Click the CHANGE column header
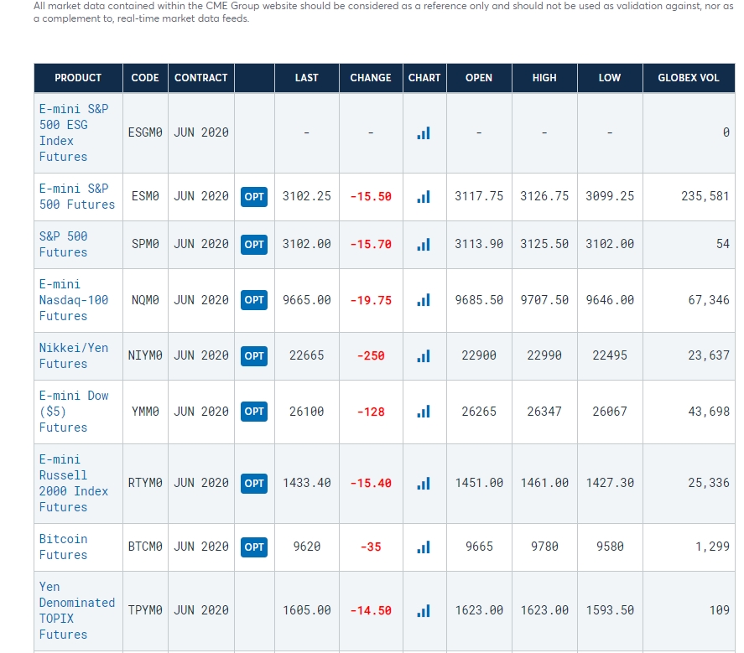The width and height of the screenshot is (744, 653). click(x=371, y=78)
